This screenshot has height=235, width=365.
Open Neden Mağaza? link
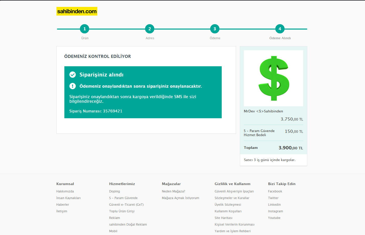(173, 191)
